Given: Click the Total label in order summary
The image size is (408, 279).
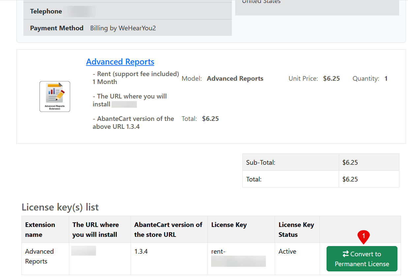Looking at the screenshot, I should (x=254, y=179).
